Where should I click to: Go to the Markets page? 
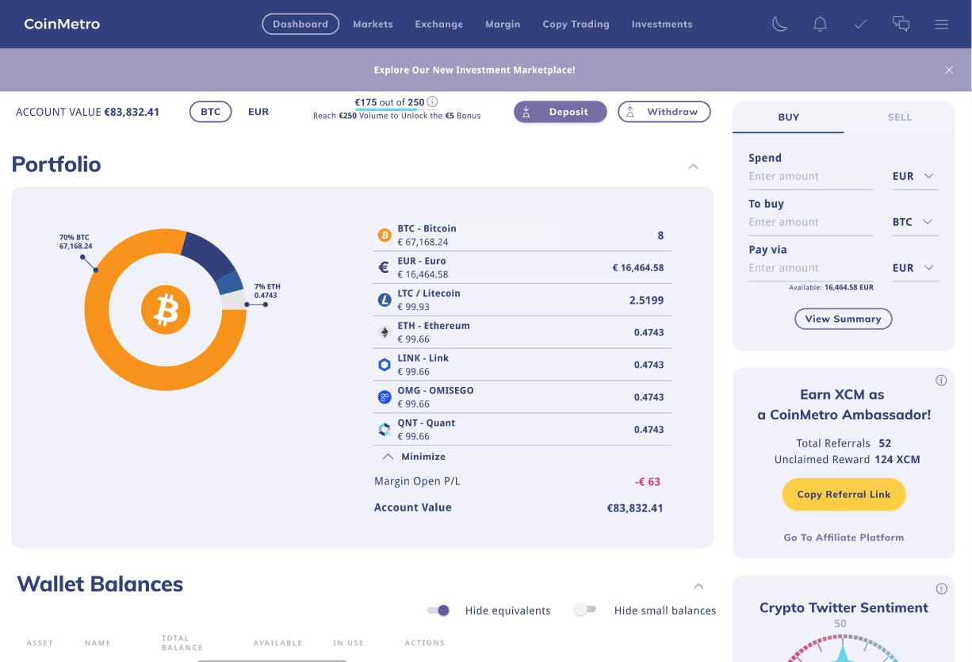pos(373,25)
